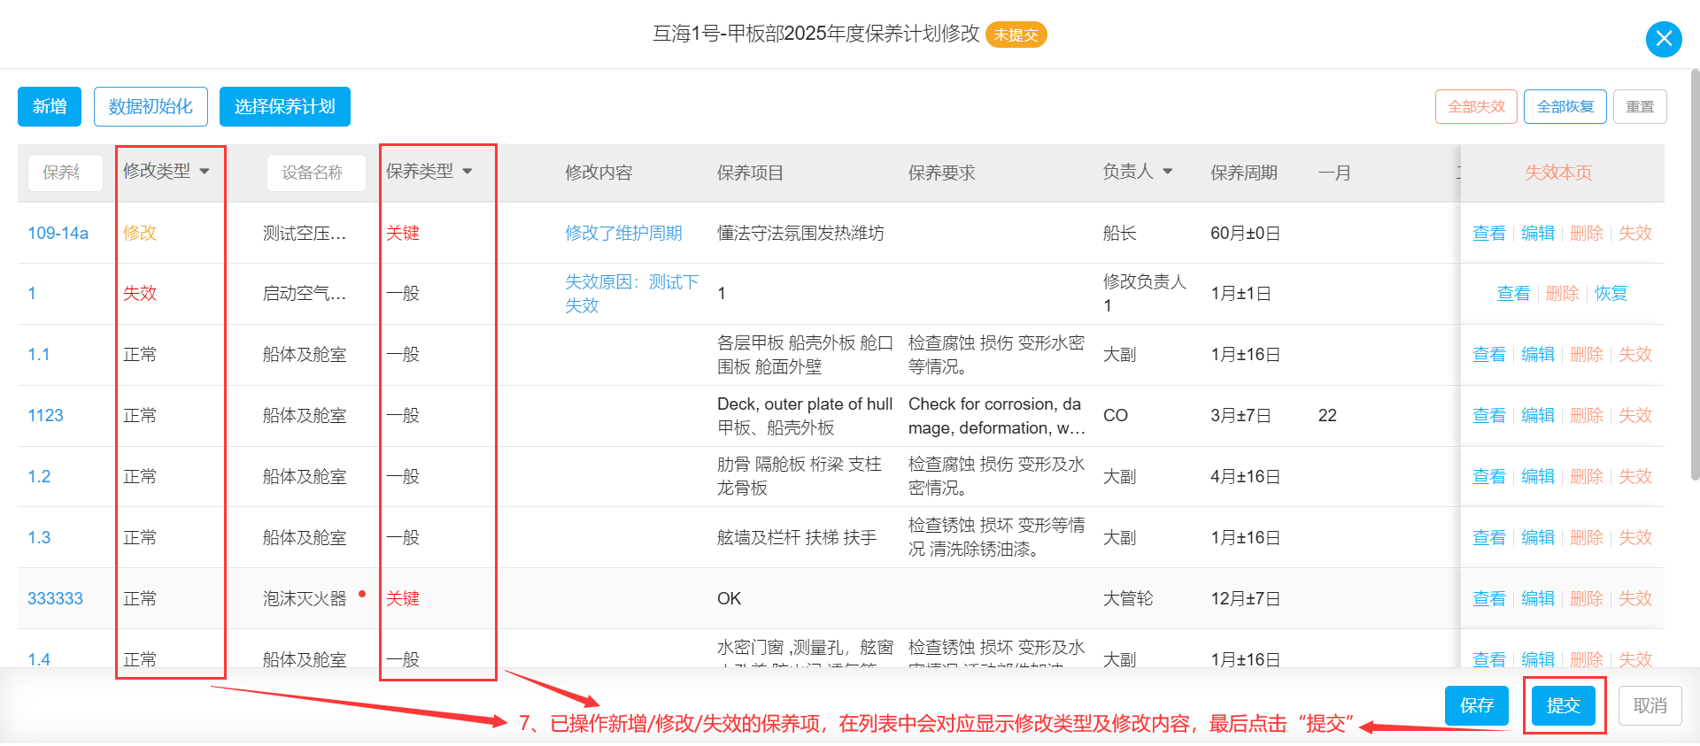Click 查看 for the 启动空气 row
Viewport: 1700px width, 746px height.
1513,293
